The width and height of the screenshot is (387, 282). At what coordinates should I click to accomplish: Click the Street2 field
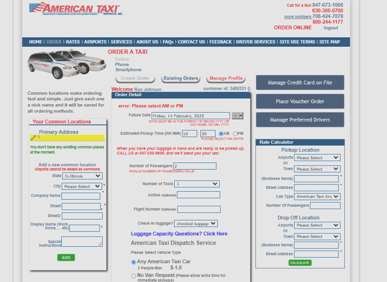(82, 216)
